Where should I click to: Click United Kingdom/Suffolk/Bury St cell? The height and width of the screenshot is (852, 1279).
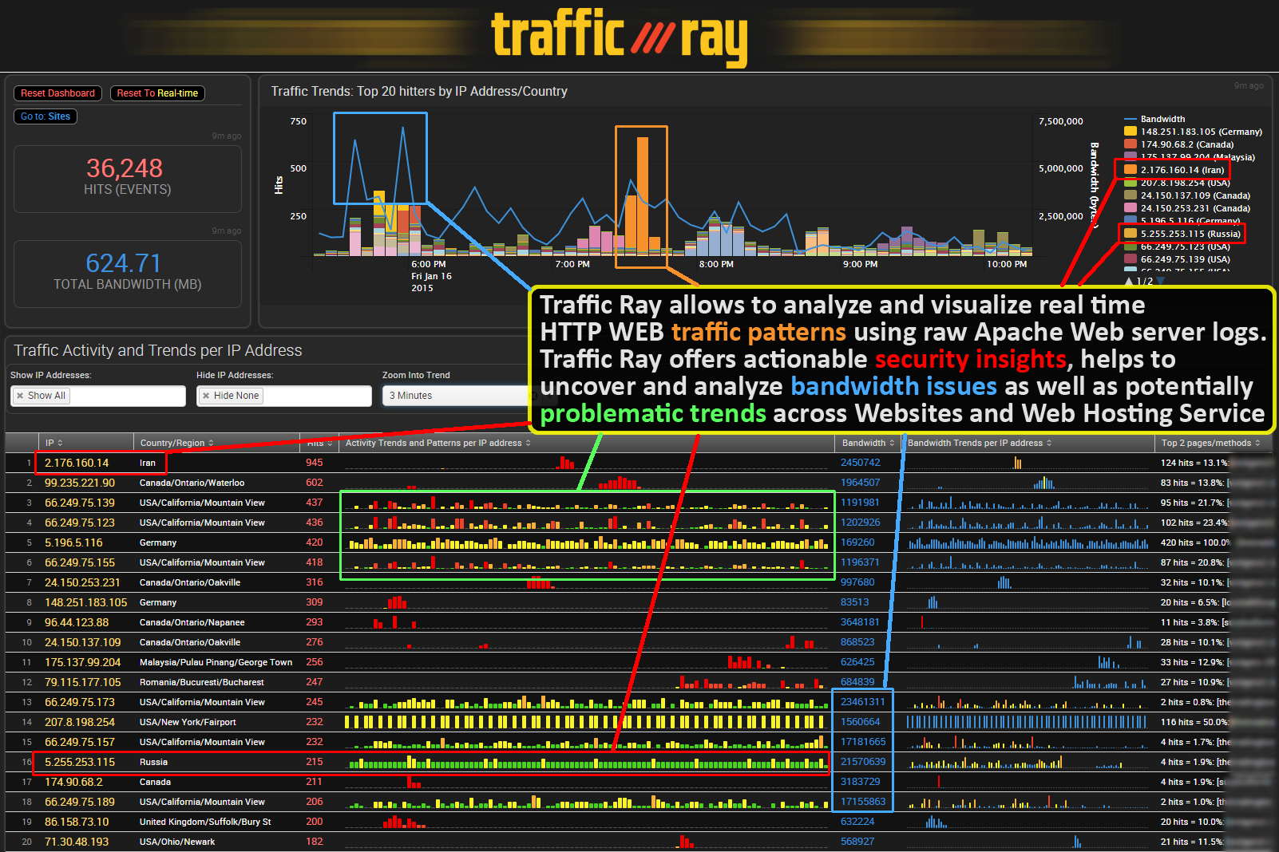[205, 822]
